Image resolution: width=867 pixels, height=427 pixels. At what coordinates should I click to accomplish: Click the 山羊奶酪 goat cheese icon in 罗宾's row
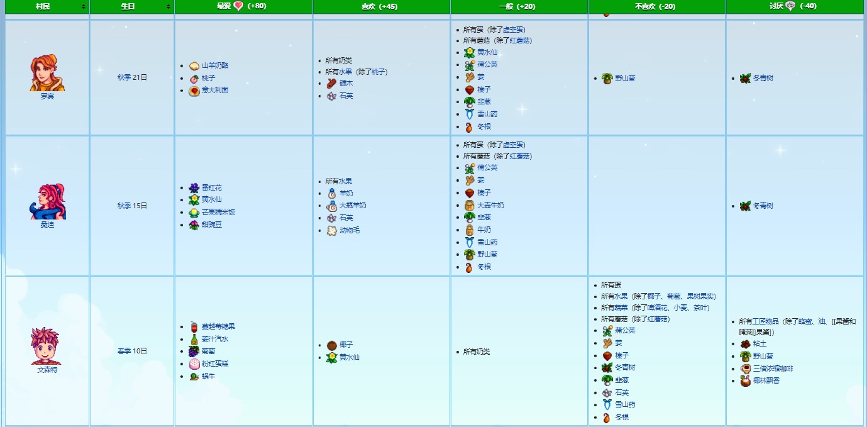[x=194, y=65]
